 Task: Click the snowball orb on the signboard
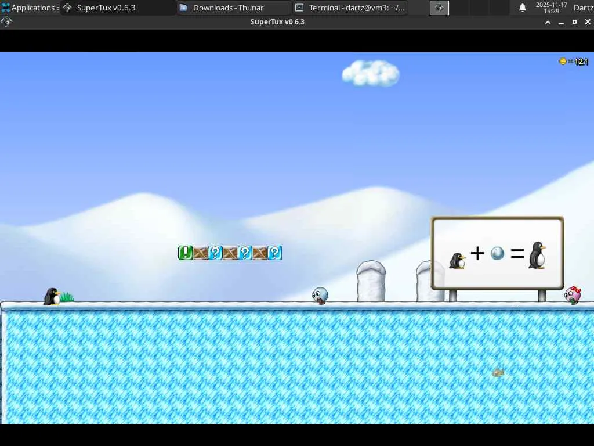coord(497,253)
